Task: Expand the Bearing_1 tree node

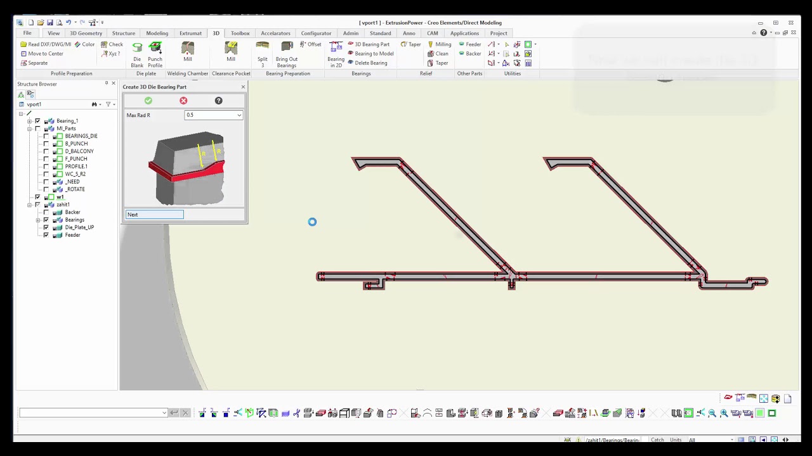Action: pos(29,121)
